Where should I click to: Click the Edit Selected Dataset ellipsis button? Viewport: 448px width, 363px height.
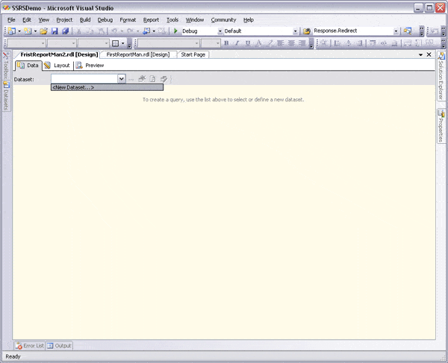point(131,79)
